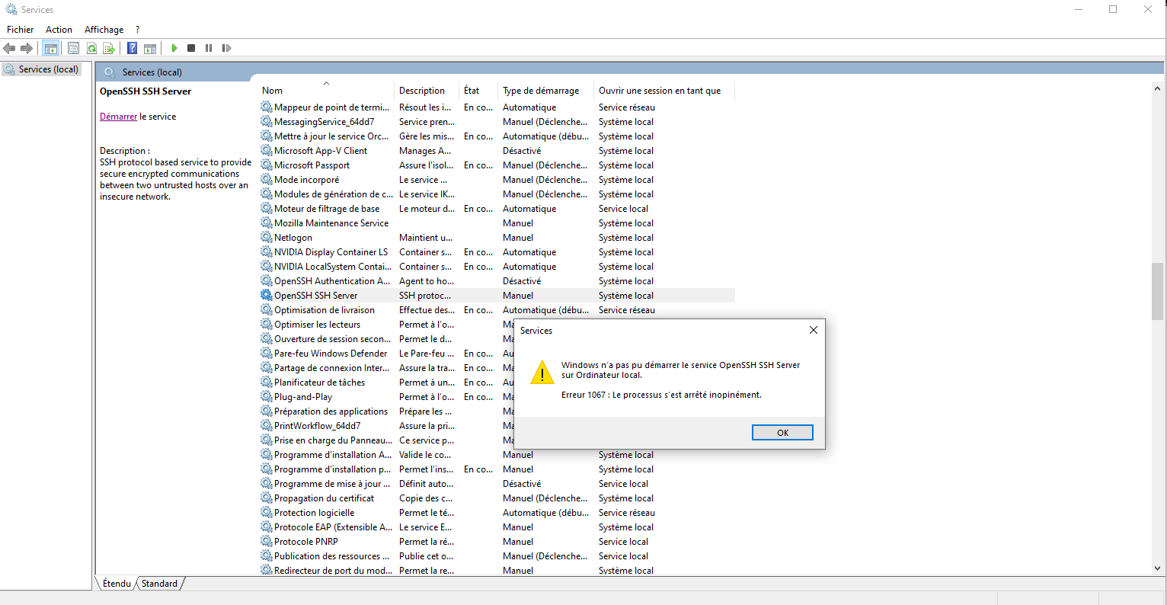Click the Pause service toolbar icon
Viewport: 1167px width, 605px height.
[x=209, y=48]
